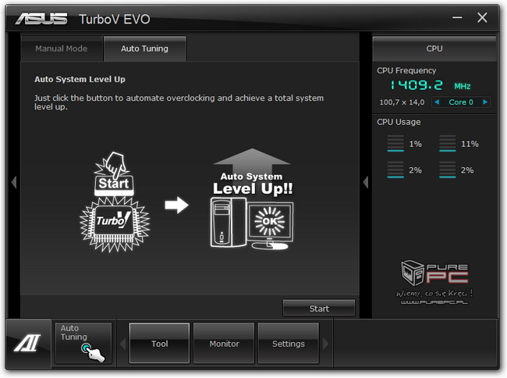Click the Start hand-press illustration icon
The image size is (507, 378).
pos(114,173)
